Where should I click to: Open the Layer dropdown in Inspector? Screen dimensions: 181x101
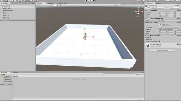tap(174, 8)
